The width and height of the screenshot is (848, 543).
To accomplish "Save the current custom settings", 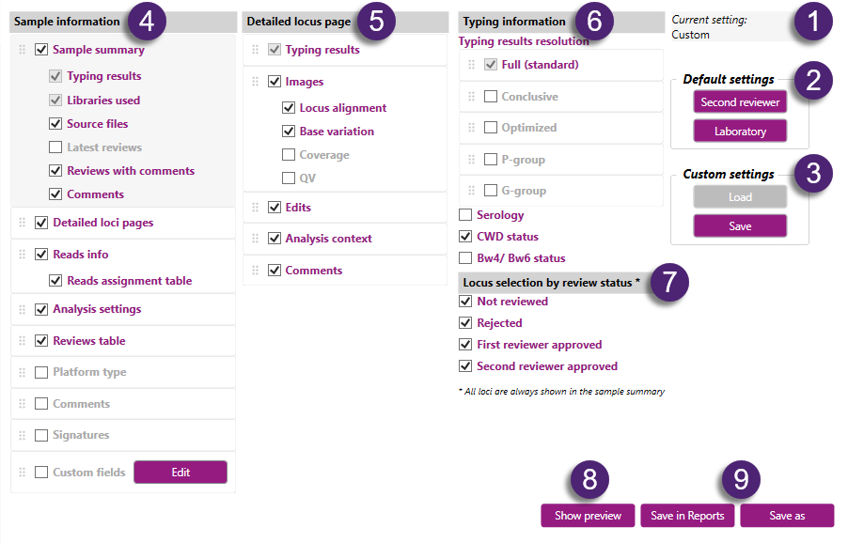I will [740, 226].
